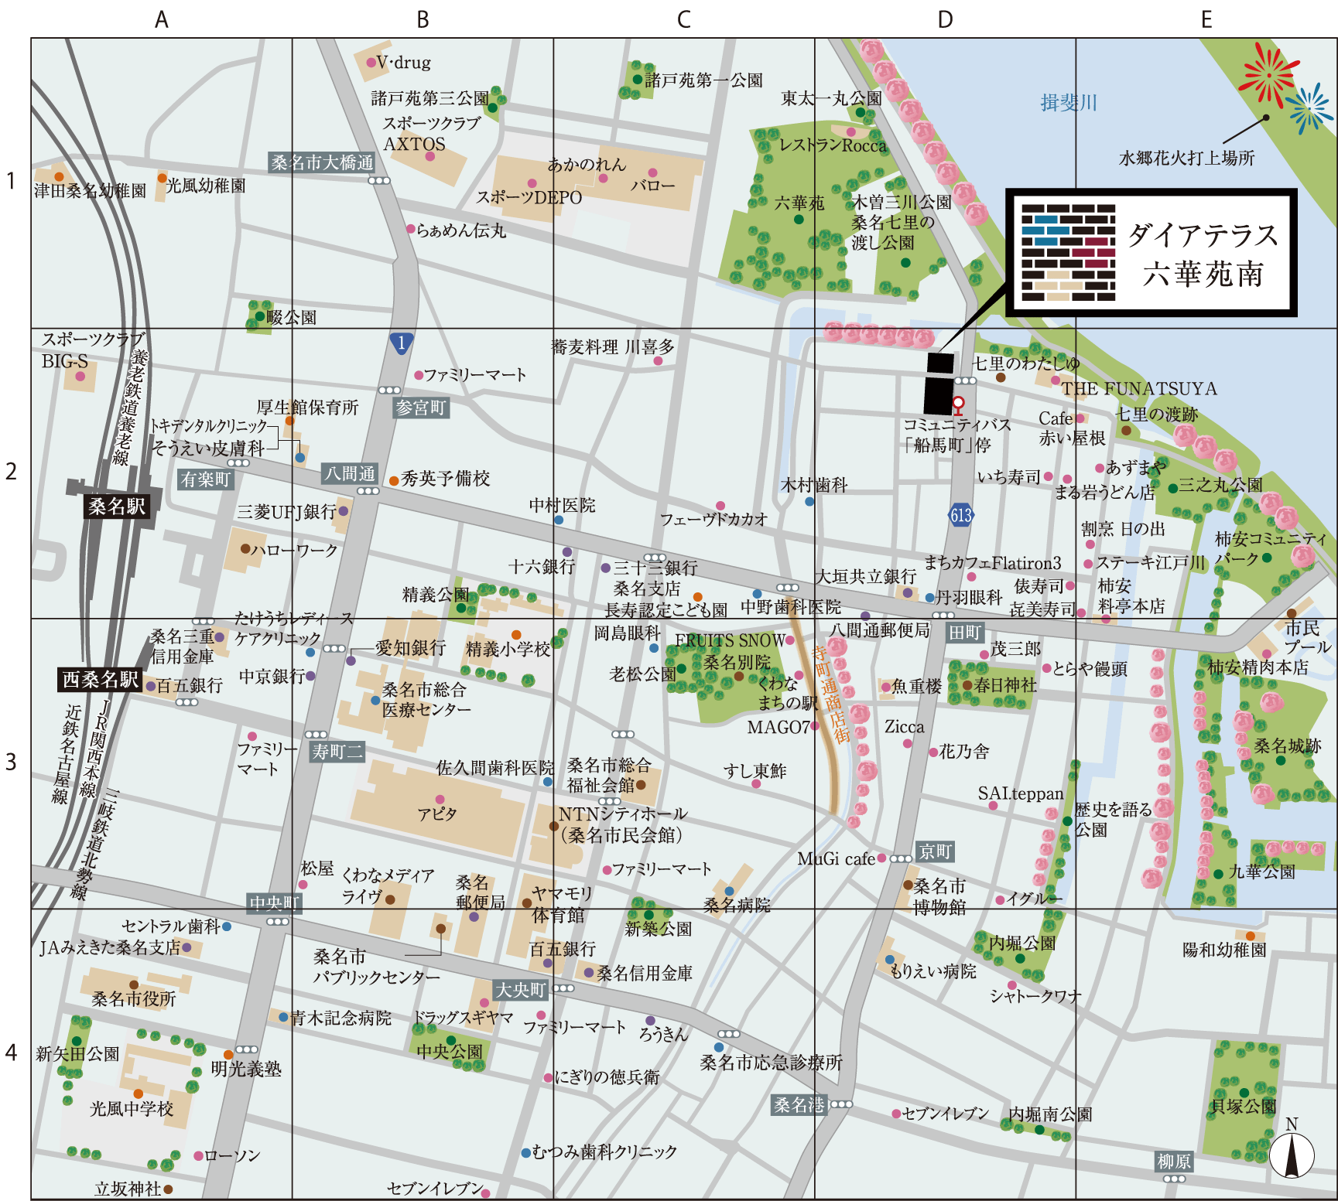Screen dimensions: 1338x1201
Task: Click the 有楽町 intersection sign
Action: click(x=206, y=479)
